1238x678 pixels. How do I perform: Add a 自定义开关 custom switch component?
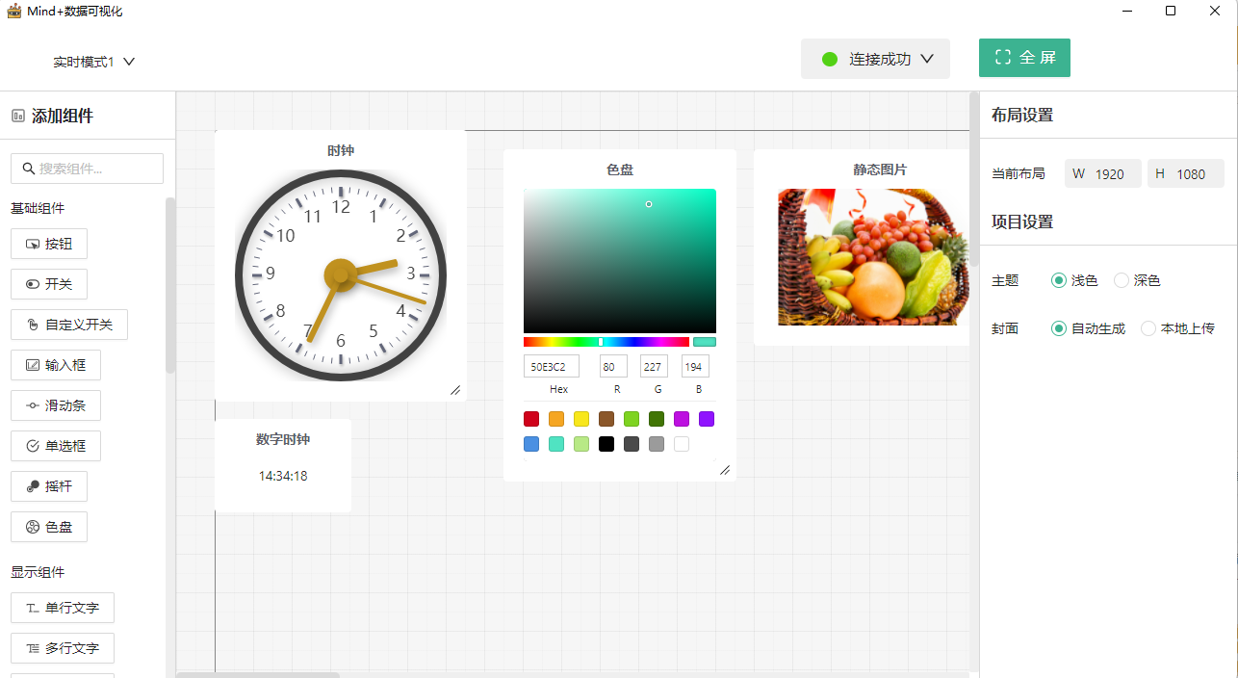tap(69, 325)
